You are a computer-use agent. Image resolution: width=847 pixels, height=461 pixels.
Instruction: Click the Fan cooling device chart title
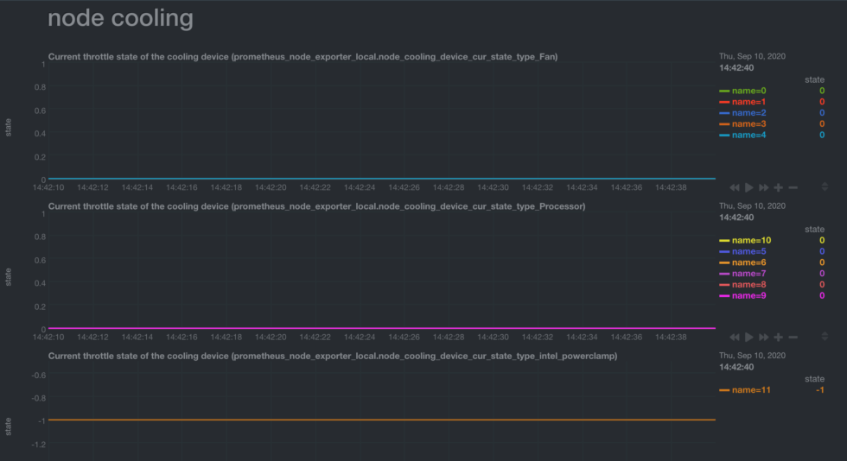[x=302, y=57]
